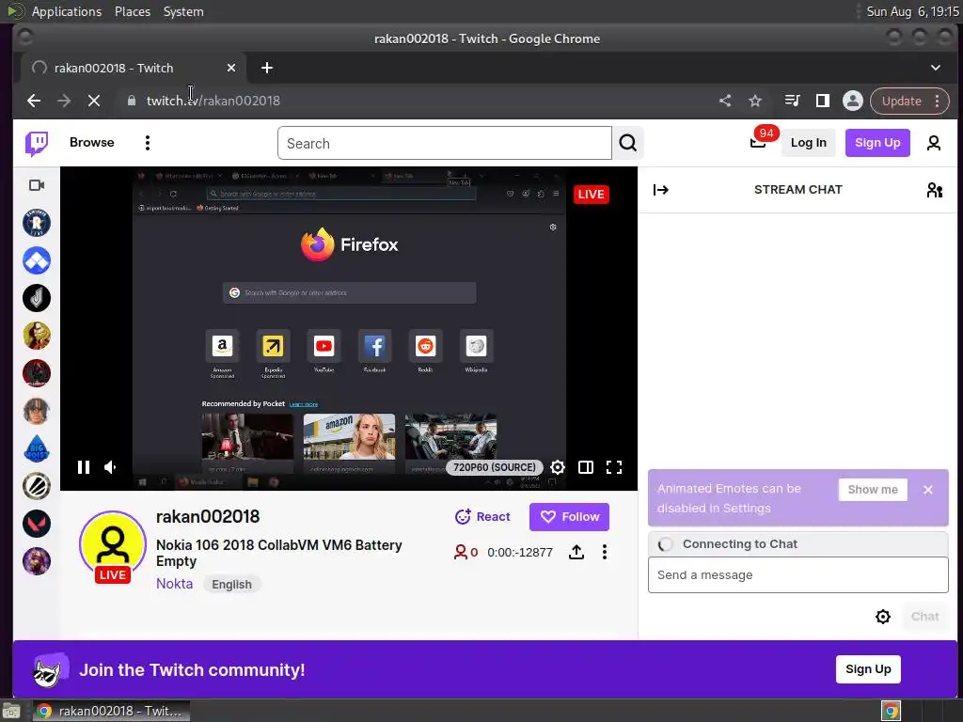
Task: Click the Twitch search field
Action: [x=445, y=143]
